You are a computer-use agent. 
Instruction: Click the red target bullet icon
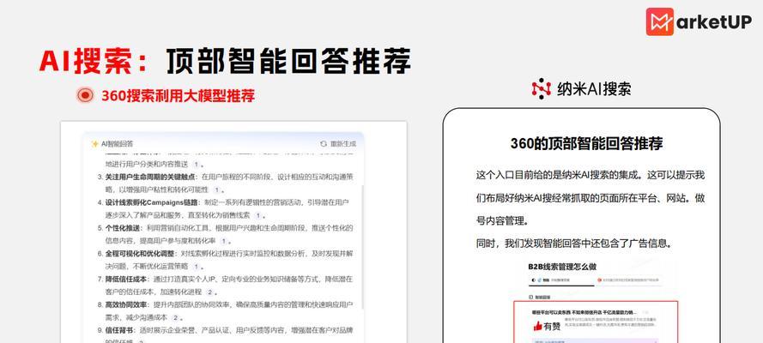[x=85, y=95]
